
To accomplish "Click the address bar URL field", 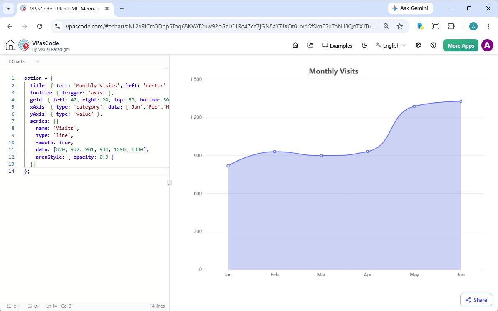I will click(x=221, y=26).
